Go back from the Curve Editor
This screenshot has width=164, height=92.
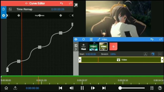tap(27, 3)
